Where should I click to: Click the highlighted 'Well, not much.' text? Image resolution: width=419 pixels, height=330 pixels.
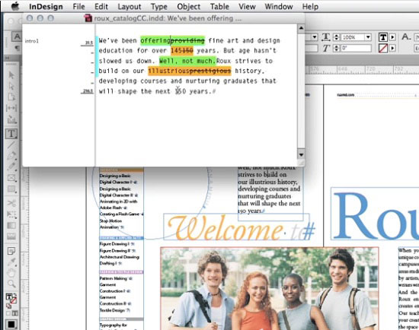pyautogui.click(x=187, y=61)
